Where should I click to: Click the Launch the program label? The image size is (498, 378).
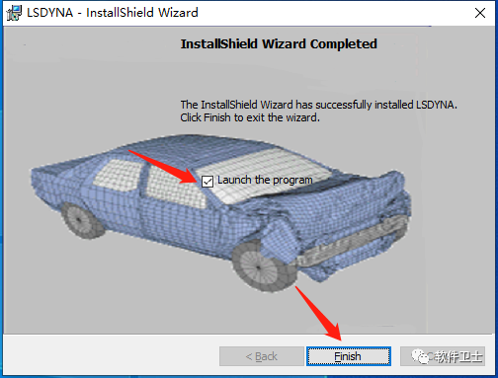pos(265,181)
